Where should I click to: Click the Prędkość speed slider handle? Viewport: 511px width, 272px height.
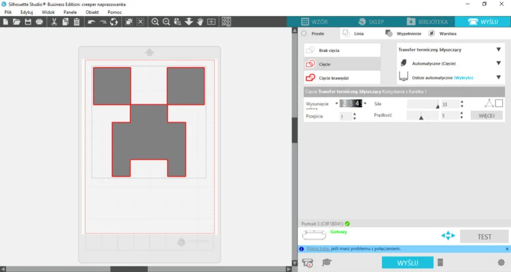[421, 118]
